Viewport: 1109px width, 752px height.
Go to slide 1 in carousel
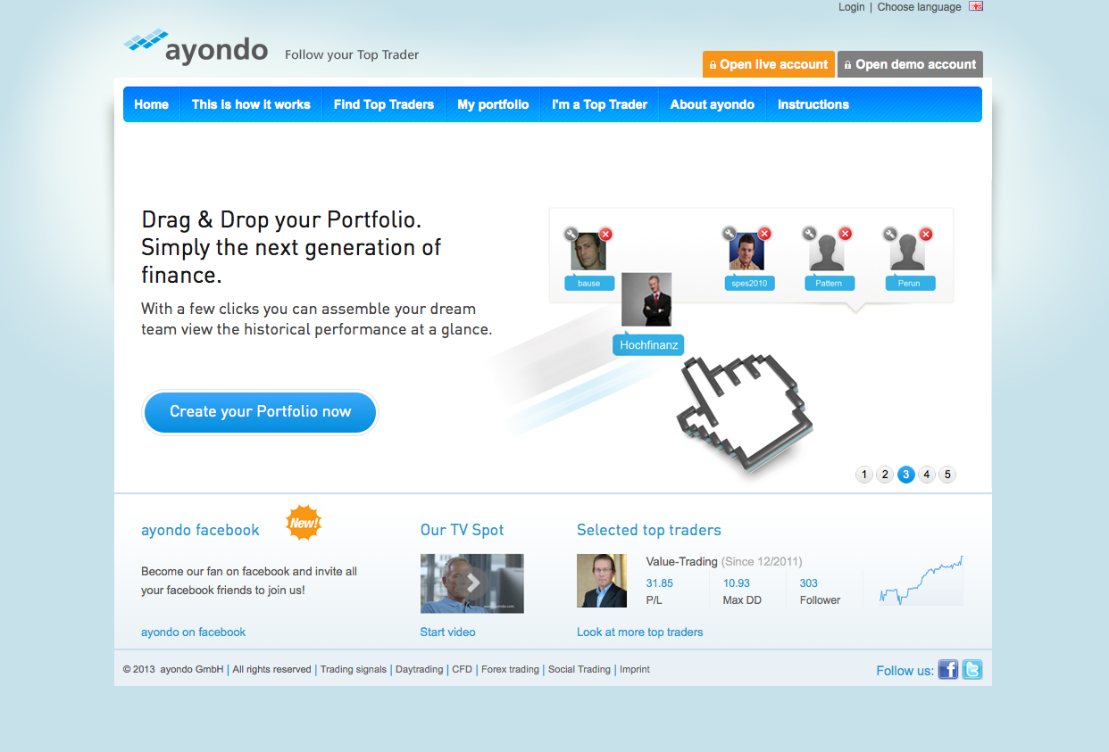[863, 475]
